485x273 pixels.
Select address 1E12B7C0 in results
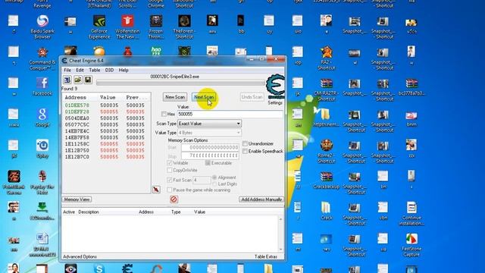[x=77, y=157]
